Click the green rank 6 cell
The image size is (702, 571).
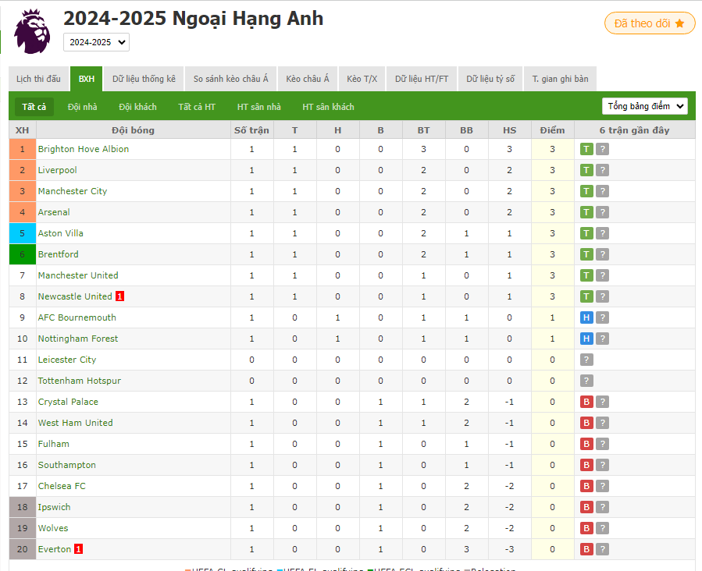click(x=23, y=254)
